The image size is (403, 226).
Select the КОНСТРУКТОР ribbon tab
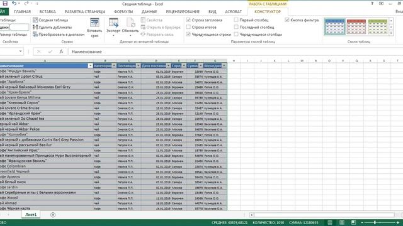tap(268, 11)
